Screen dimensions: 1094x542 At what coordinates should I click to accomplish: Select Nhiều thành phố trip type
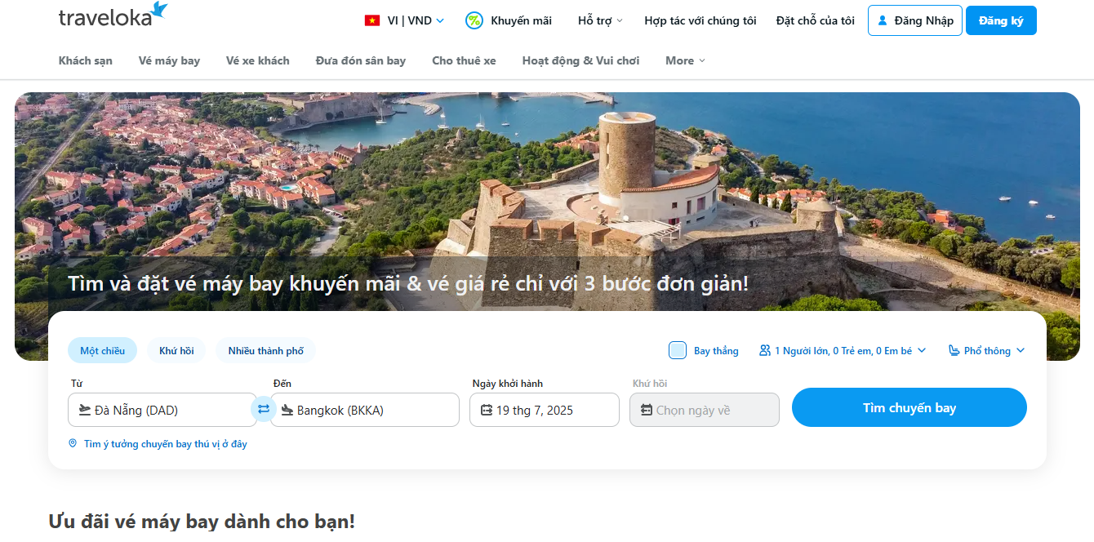click(265, 350)
